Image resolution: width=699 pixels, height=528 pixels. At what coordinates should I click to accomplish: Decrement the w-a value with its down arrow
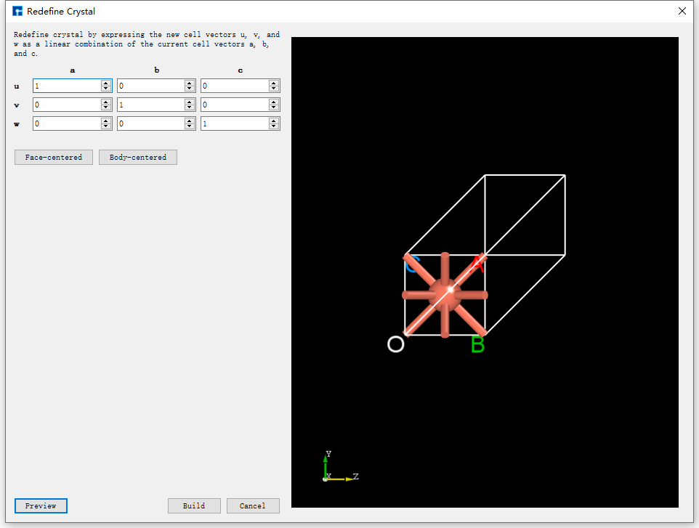point(107,126)
